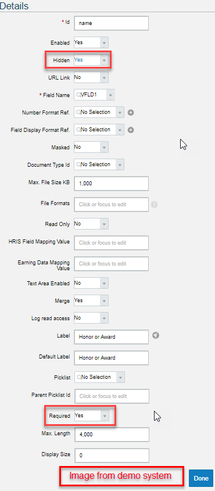The image size is (215, 491).
Task: Open the Merge dropdown
Action: (91, 301)
